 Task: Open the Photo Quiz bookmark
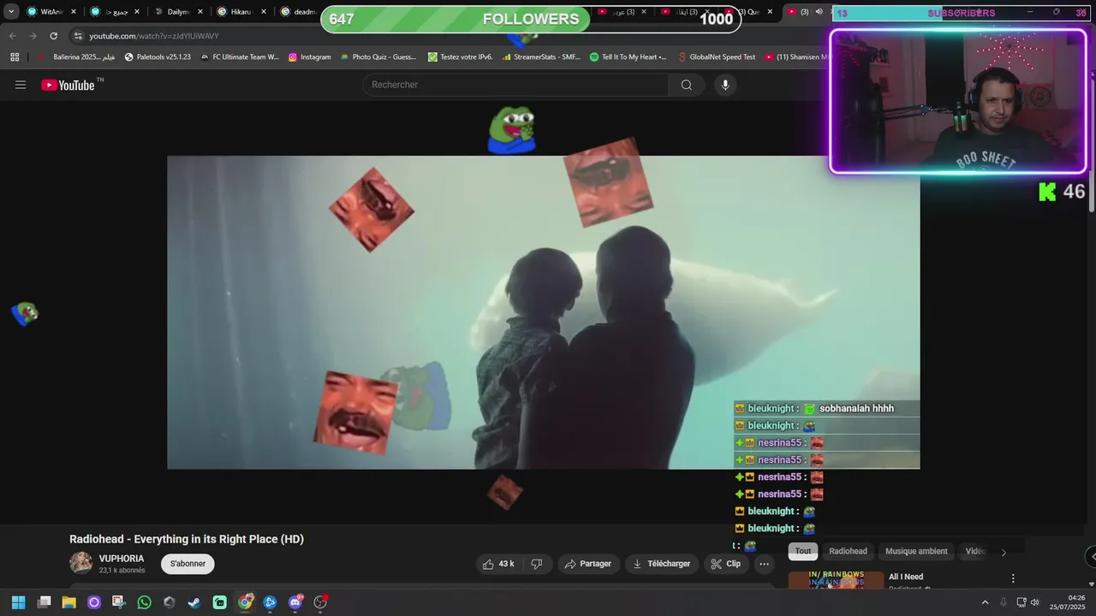pos(378,56)
